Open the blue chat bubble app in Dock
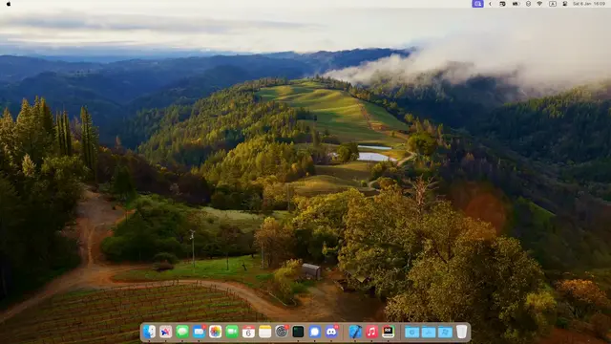The width and height of the screenshot is (611, 344). click(314, 332)
